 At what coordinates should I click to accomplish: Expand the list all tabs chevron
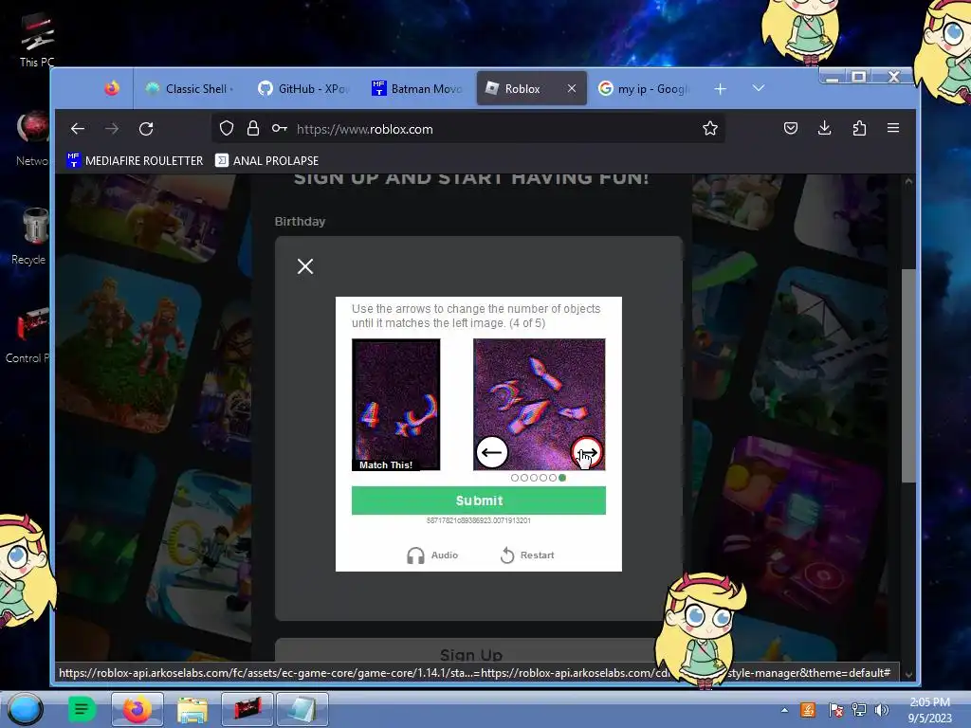click(x=758, y=88)
